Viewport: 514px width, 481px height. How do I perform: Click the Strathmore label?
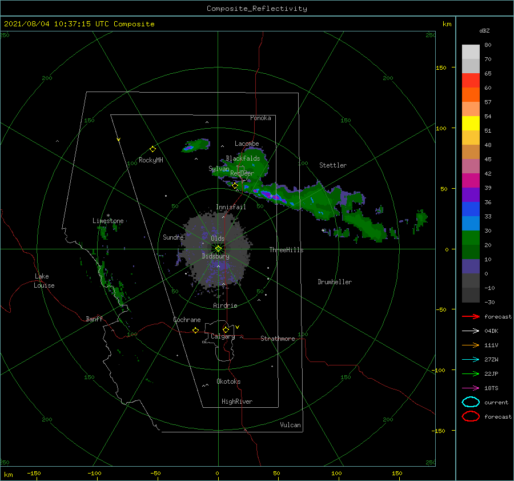pos(278,339)
